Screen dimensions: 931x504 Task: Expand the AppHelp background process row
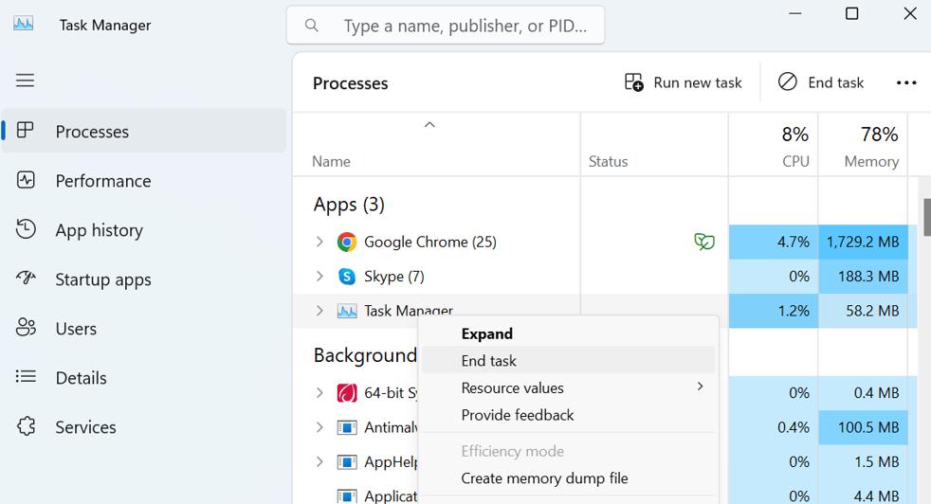pyautogui.click(x=319, y=461)
